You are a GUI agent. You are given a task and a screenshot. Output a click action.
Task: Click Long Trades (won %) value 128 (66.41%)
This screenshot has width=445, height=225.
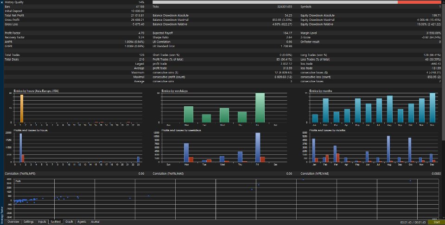pyautogui.click(x=432, y=55)
